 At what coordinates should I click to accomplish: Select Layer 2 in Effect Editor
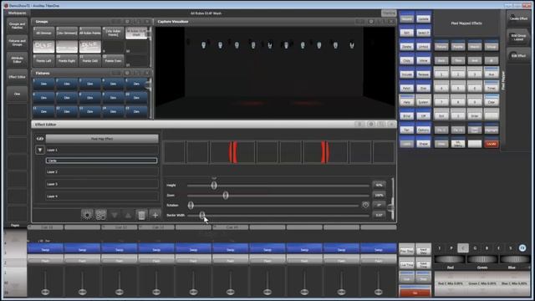[102, 172]
